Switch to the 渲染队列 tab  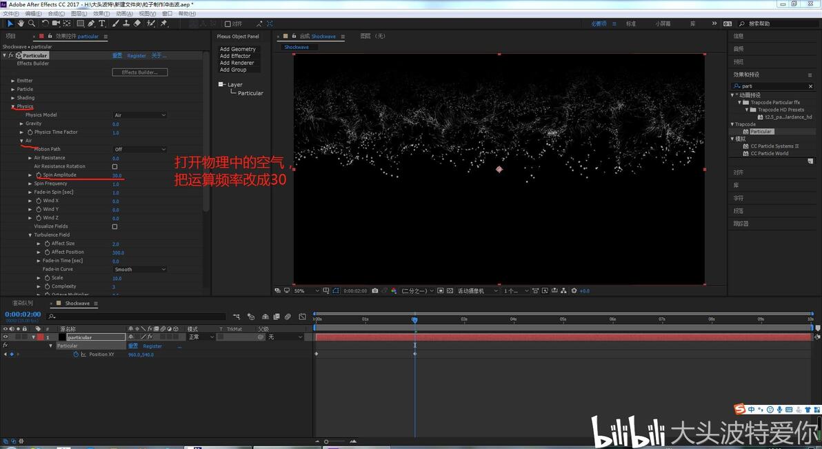pos(23,303)
